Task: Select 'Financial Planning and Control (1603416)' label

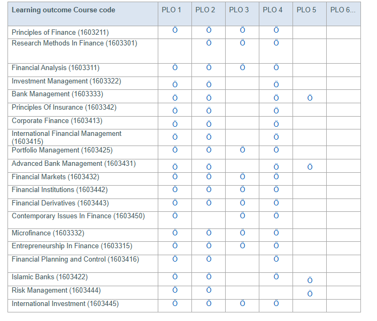Action: pos(75,259)
